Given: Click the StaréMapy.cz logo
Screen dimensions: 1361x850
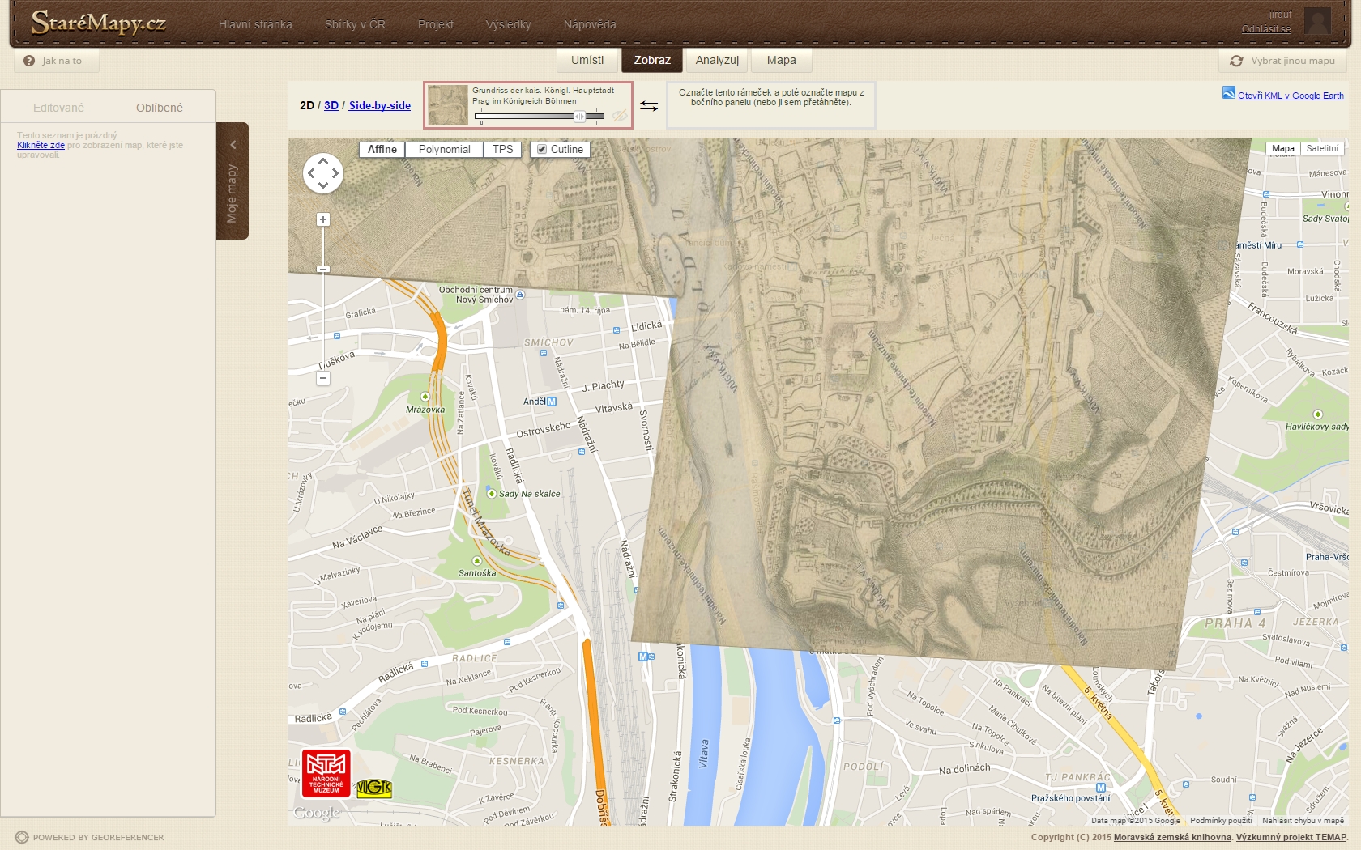Looking at the screenshot, I should [98, 23].
